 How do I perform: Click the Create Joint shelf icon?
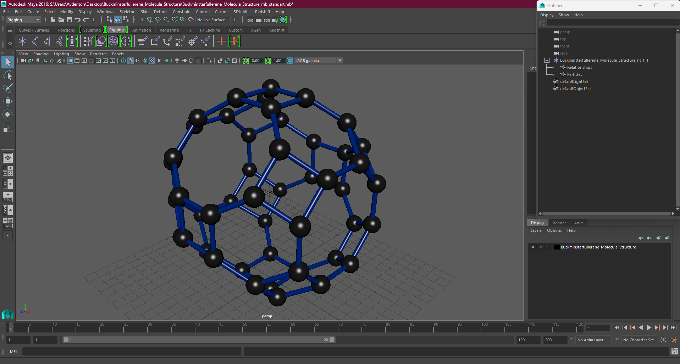click(x=35, y=41)
